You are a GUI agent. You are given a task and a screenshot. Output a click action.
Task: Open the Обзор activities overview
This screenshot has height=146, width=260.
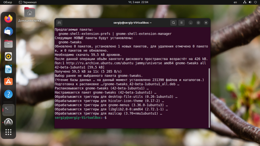(x=8, y=2)
